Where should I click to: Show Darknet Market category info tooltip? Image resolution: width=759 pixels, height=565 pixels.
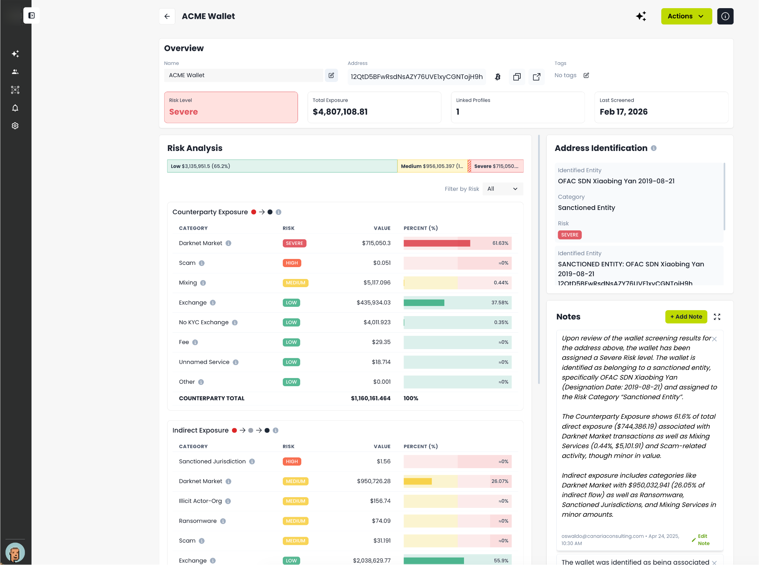point(228,243)
